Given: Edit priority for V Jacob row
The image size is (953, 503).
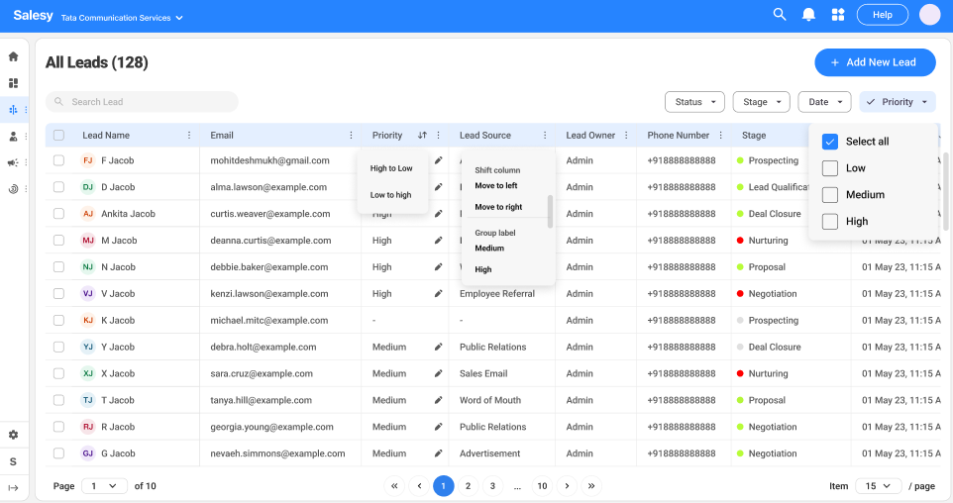Looking at the screenshot, I should click(438, 294).
